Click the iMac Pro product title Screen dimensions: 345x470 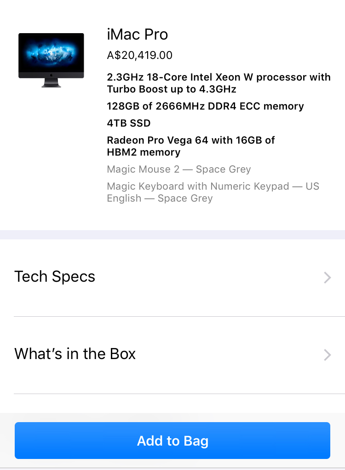(137, 35)
